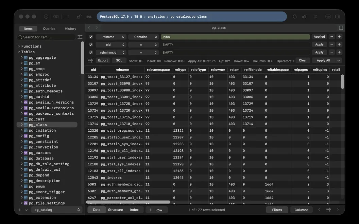Uncheck the relname filter checkbox
Image resolution: width=359 pixels, height=224 pixels.
click(x=91, y=37)
